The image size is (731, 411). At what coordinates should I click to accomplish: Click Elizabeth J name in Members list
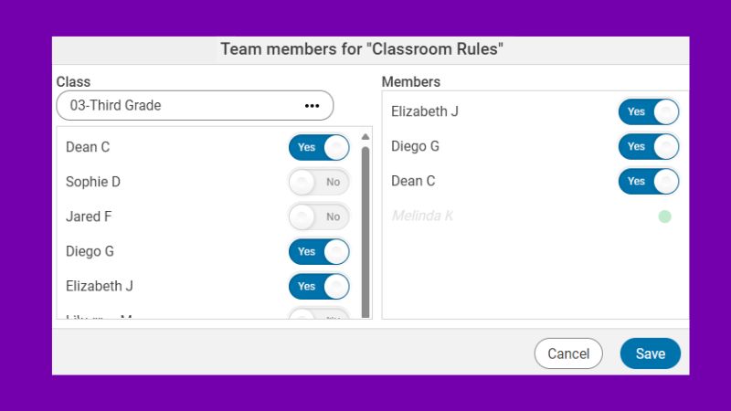(425, 111)
